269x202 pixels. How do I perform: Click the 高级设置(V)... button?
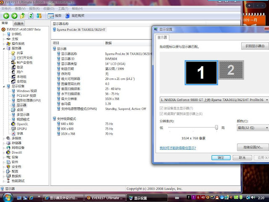253,147
